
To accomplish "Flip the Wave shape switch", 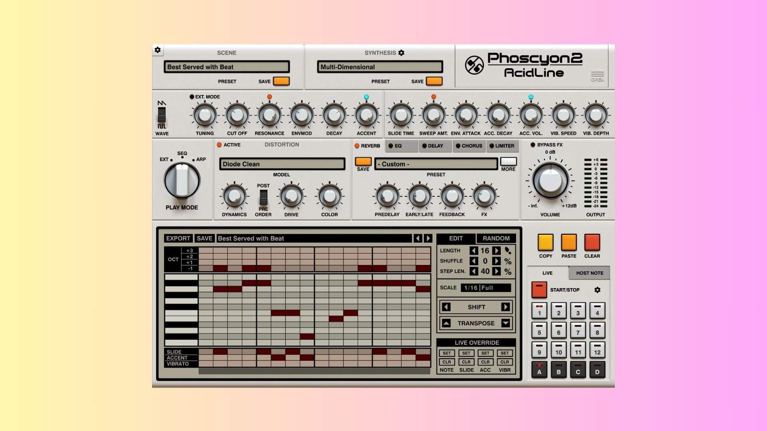I will pos(162,115).
